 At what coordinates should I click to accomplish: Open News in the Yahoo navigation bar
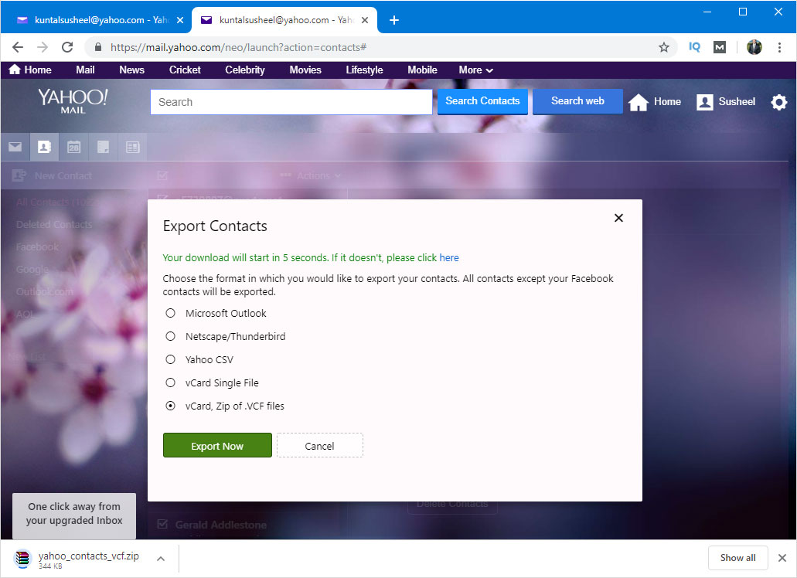pos(131,70)
